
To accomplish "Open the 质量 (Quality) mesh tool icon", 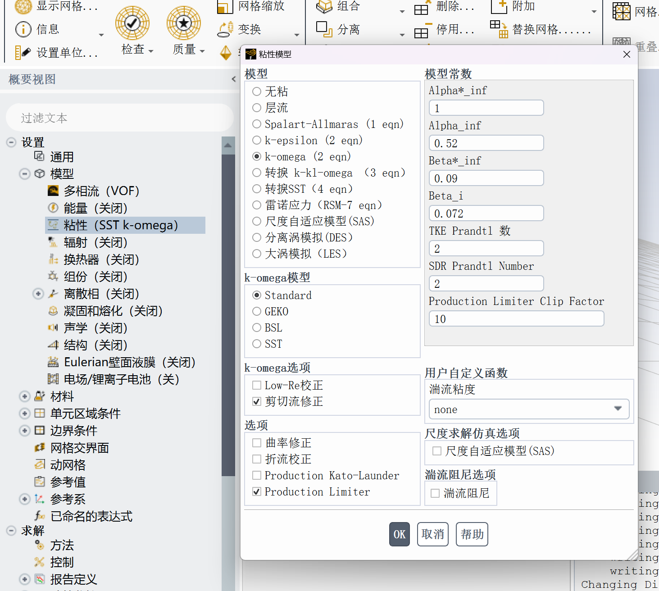I will 184,23.
